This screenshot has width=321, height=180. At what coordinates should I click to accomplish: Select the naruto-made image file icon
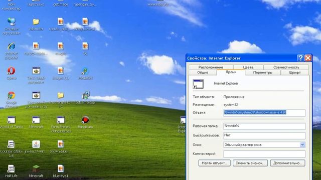point(36,46)
